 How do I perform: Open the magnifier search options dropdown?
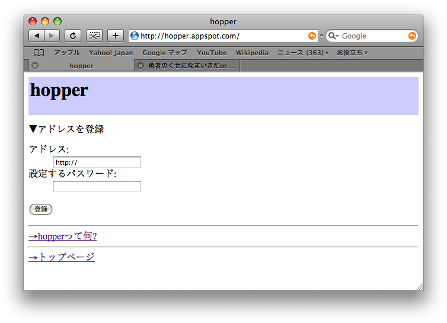point(333,36)
